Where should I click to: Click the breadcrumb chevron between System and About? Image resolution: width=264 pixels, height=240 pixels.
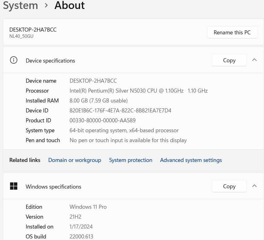[x=46, y=6]
